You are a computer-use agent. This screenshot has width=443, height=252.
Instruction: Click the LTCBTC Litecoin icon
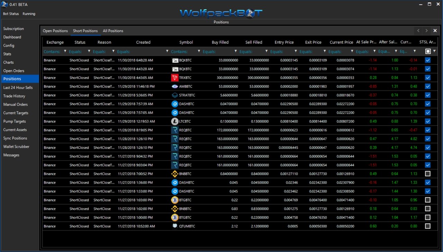174,121
